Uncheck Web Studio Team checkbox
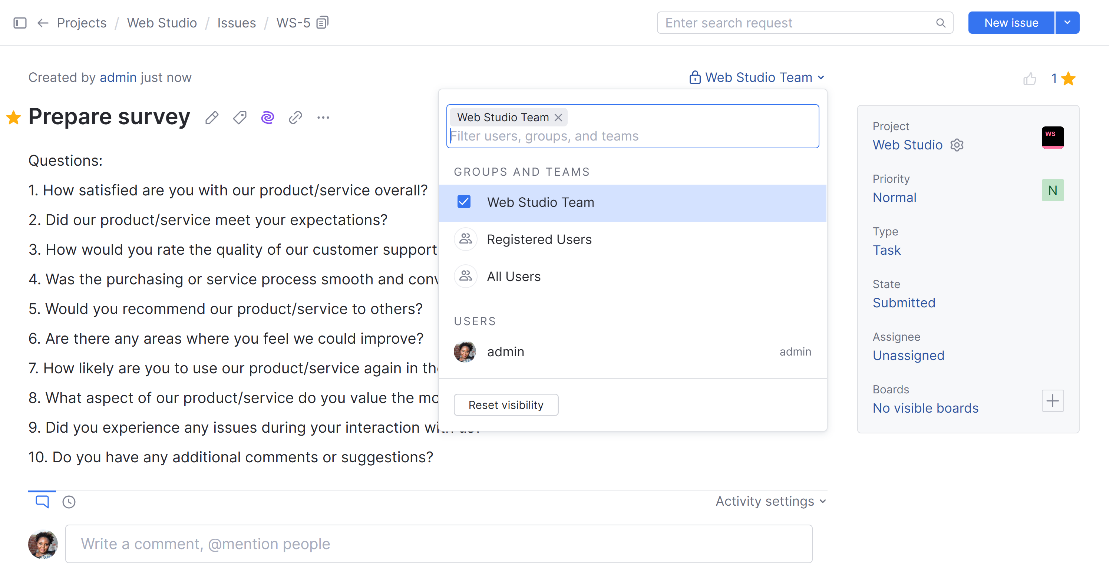Screen dimensions: 1116x588 (464, 202)
